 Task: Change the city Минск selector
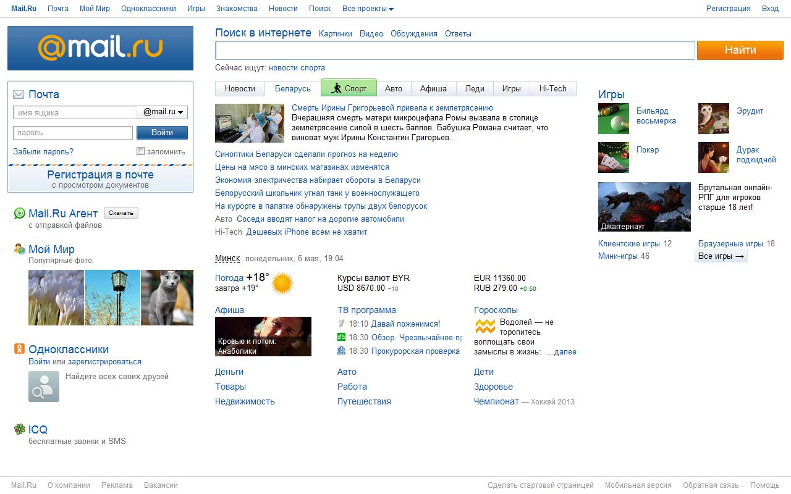tap(227, 258)
